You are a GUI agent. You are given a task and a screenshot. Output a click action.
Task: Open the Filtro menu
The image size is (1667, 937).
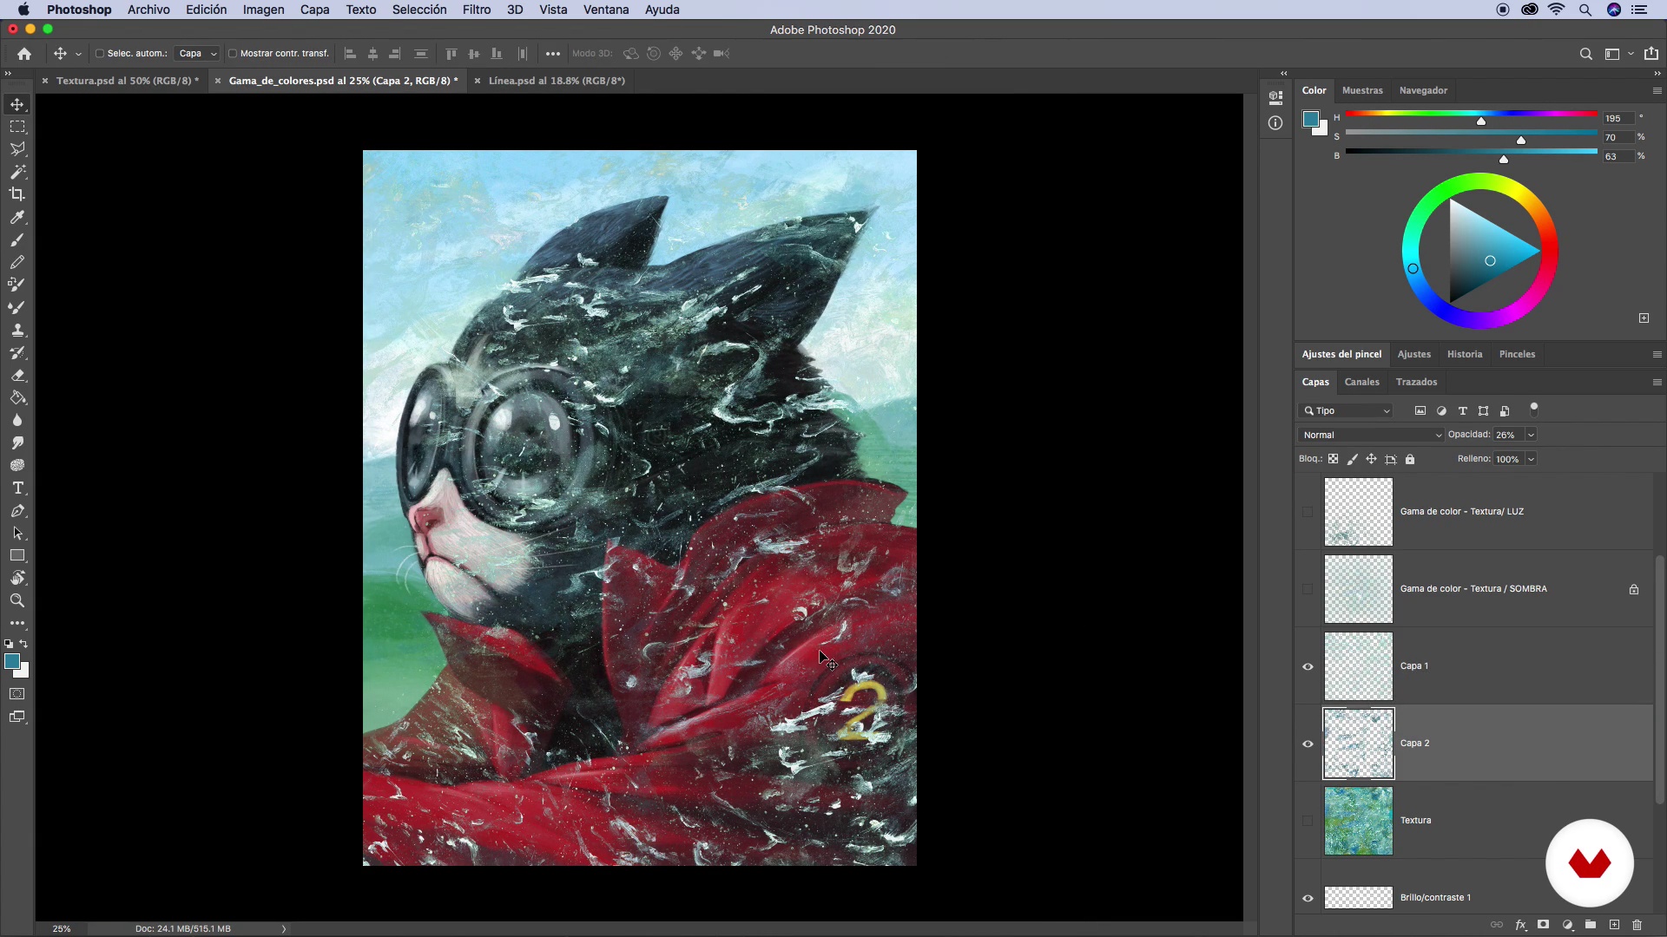pos(476,10)
